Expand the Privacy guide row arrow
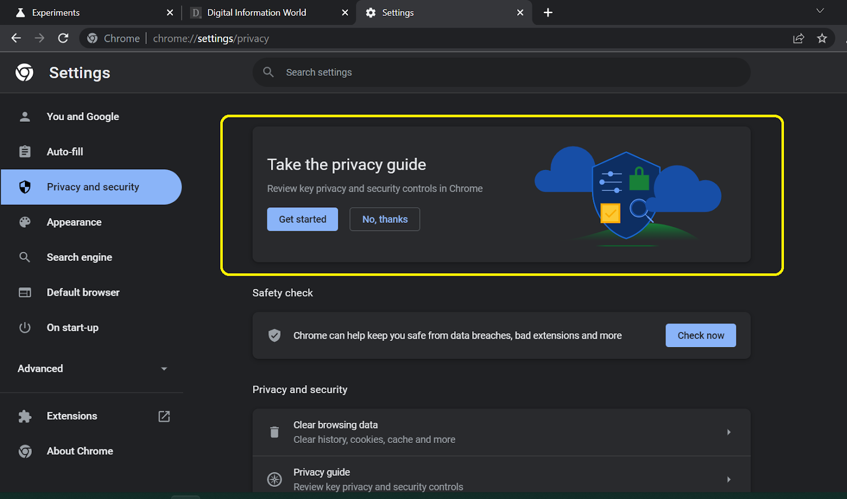 [729, 479]
